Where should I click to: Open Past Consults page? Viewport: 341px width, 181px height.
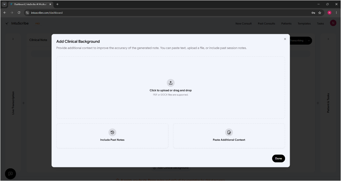[x=266, y=24]
